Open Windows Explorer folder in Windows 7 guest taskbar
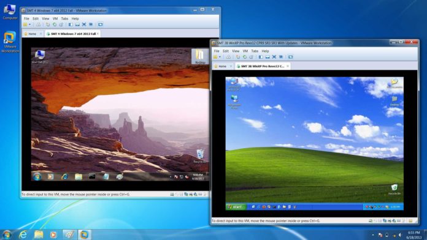Screen dimensions: 427x240 (79, 177)
